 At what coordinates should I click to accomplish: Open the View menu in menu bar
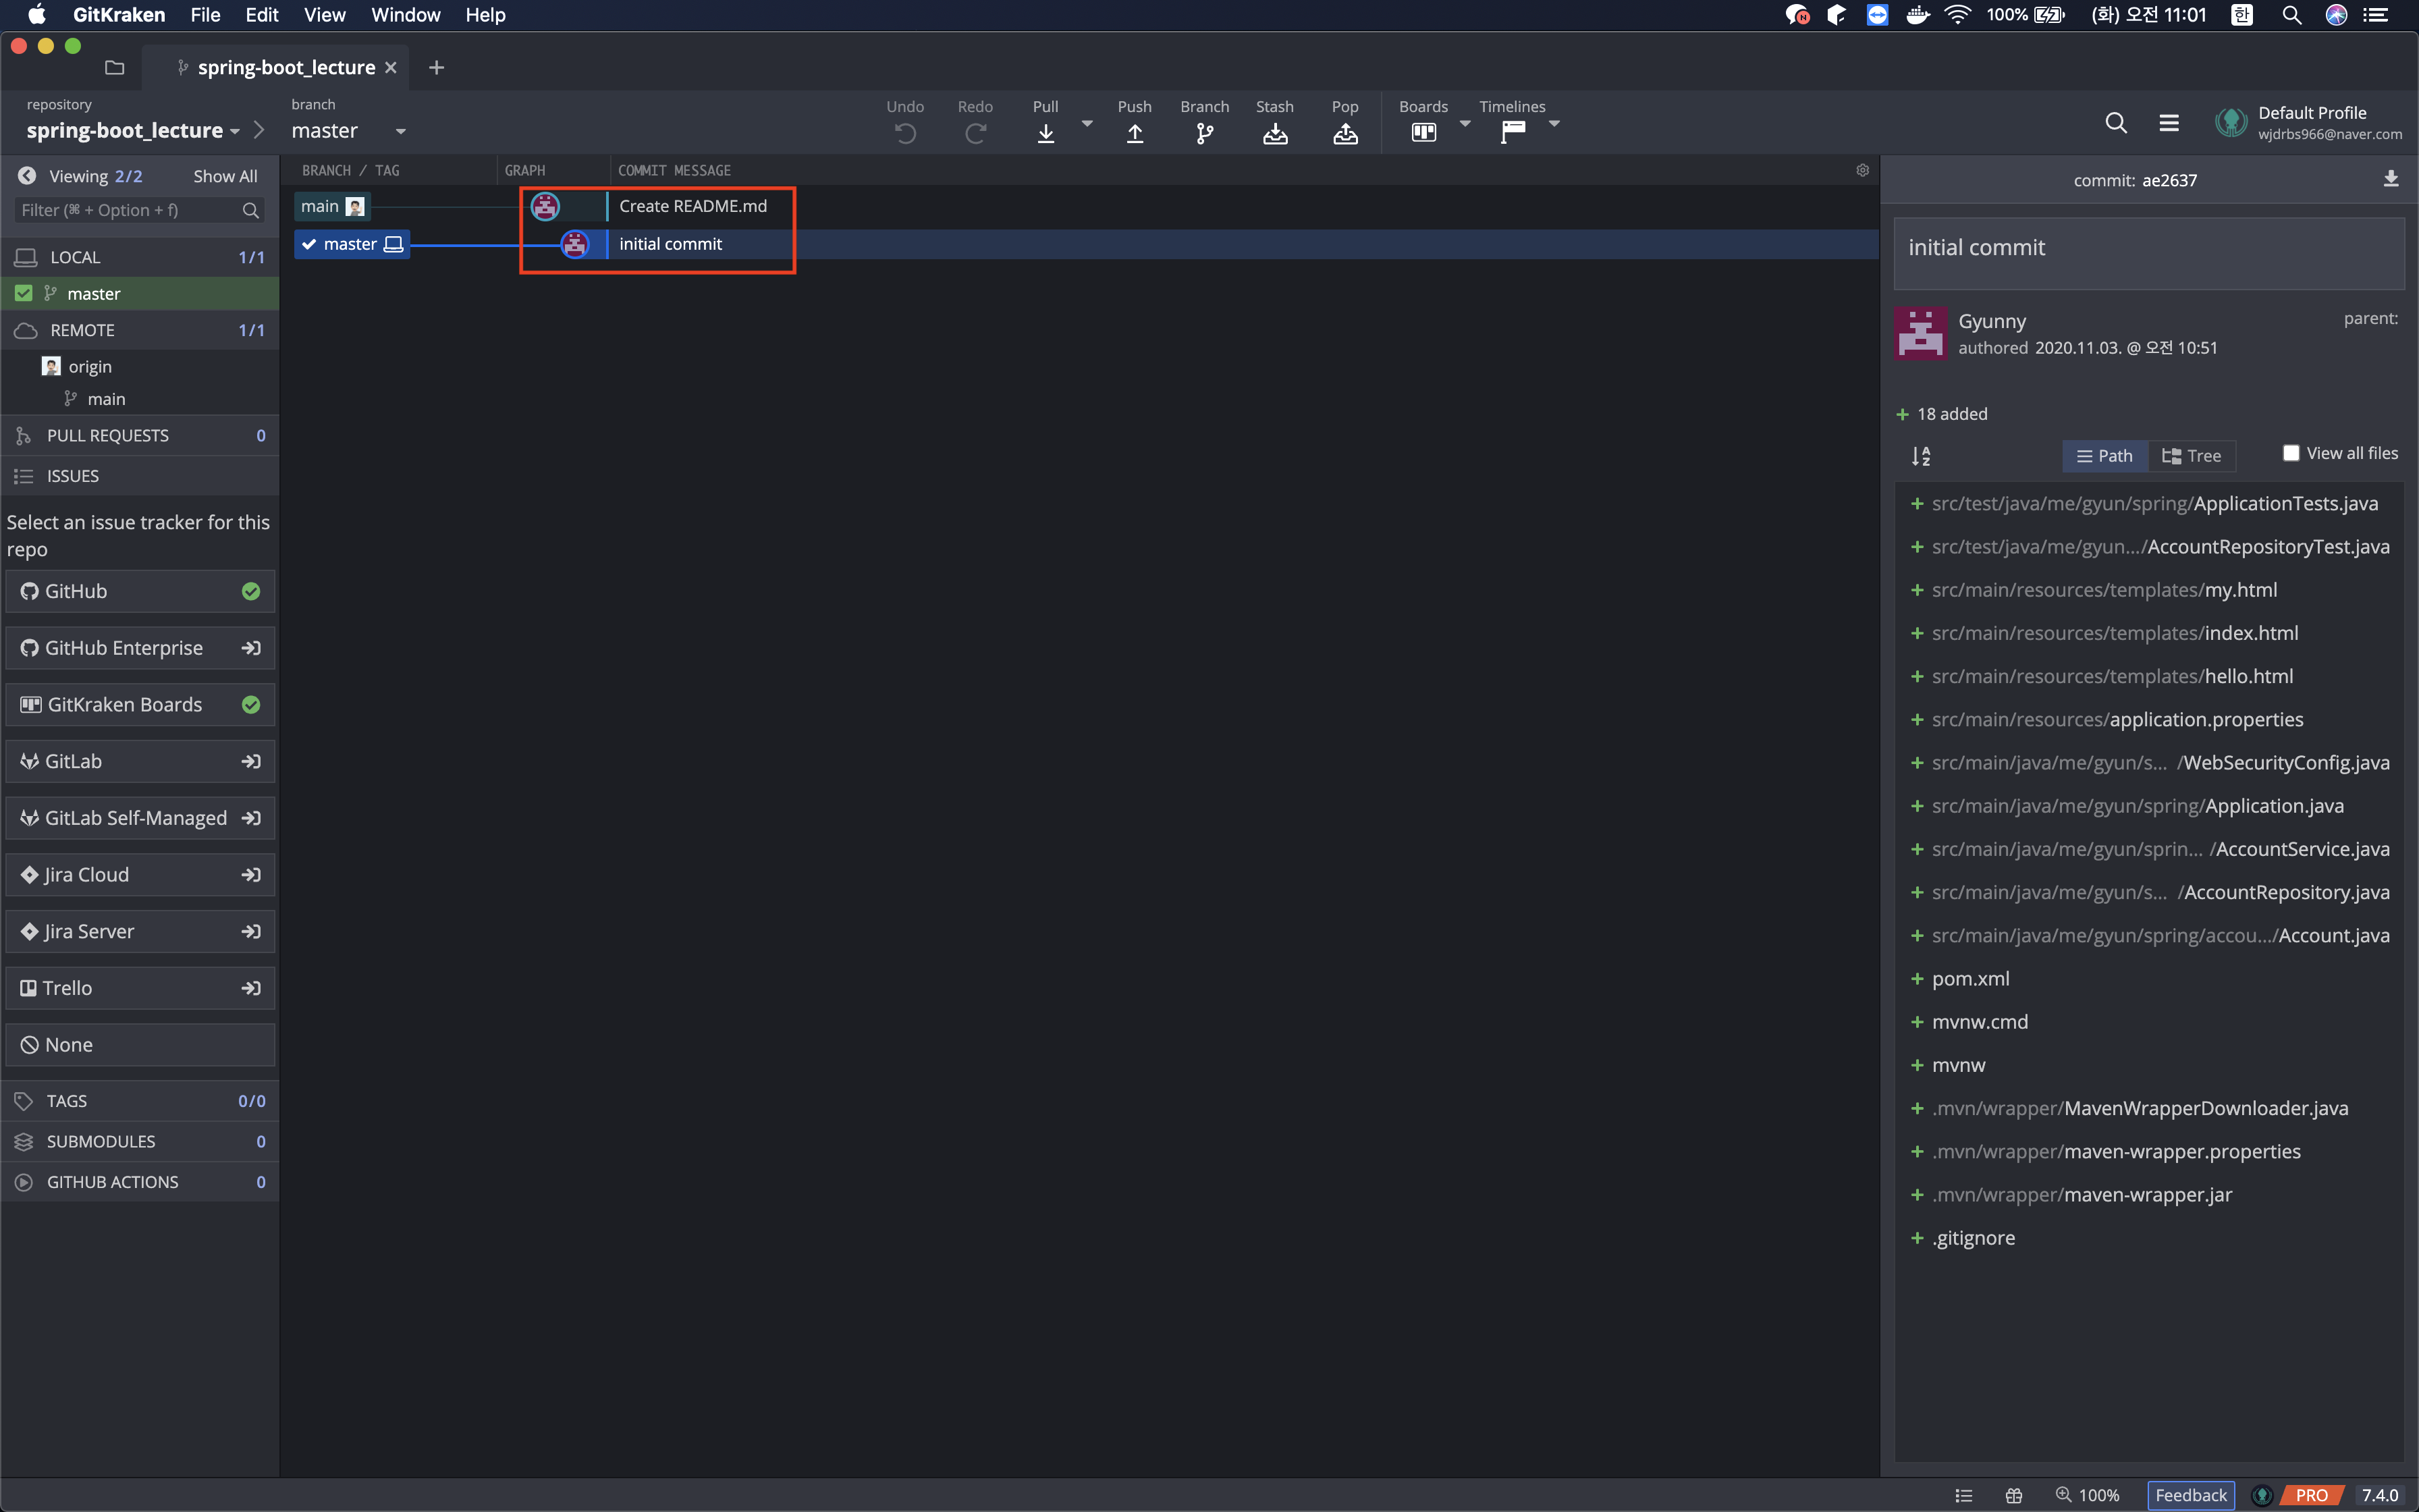[324, 15]
